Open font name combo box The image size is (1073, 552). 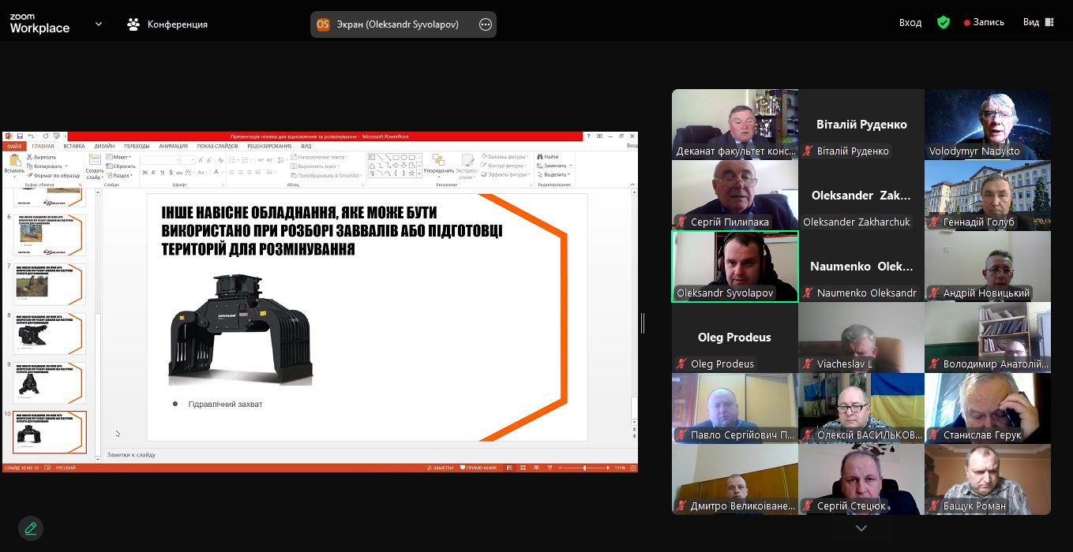(x=160, y=159)
